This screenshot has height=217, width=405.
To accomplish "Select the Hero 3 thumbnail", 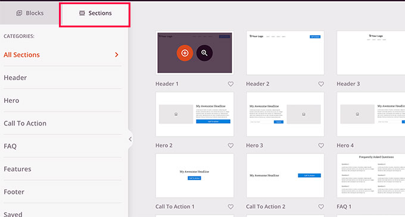I will 285,114.
